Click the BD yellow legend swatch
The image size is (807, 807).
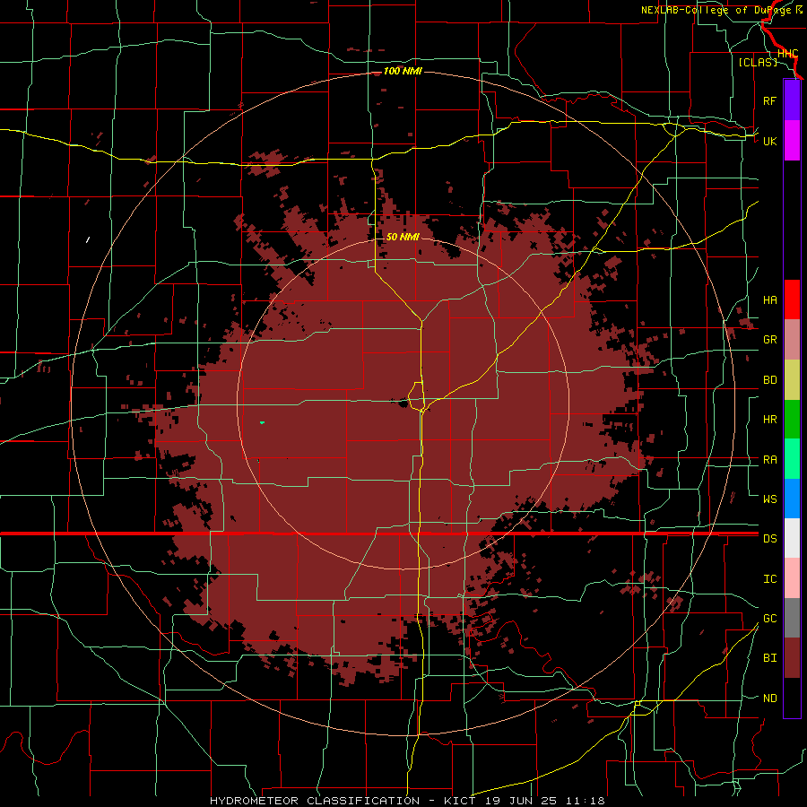[792, 380]
